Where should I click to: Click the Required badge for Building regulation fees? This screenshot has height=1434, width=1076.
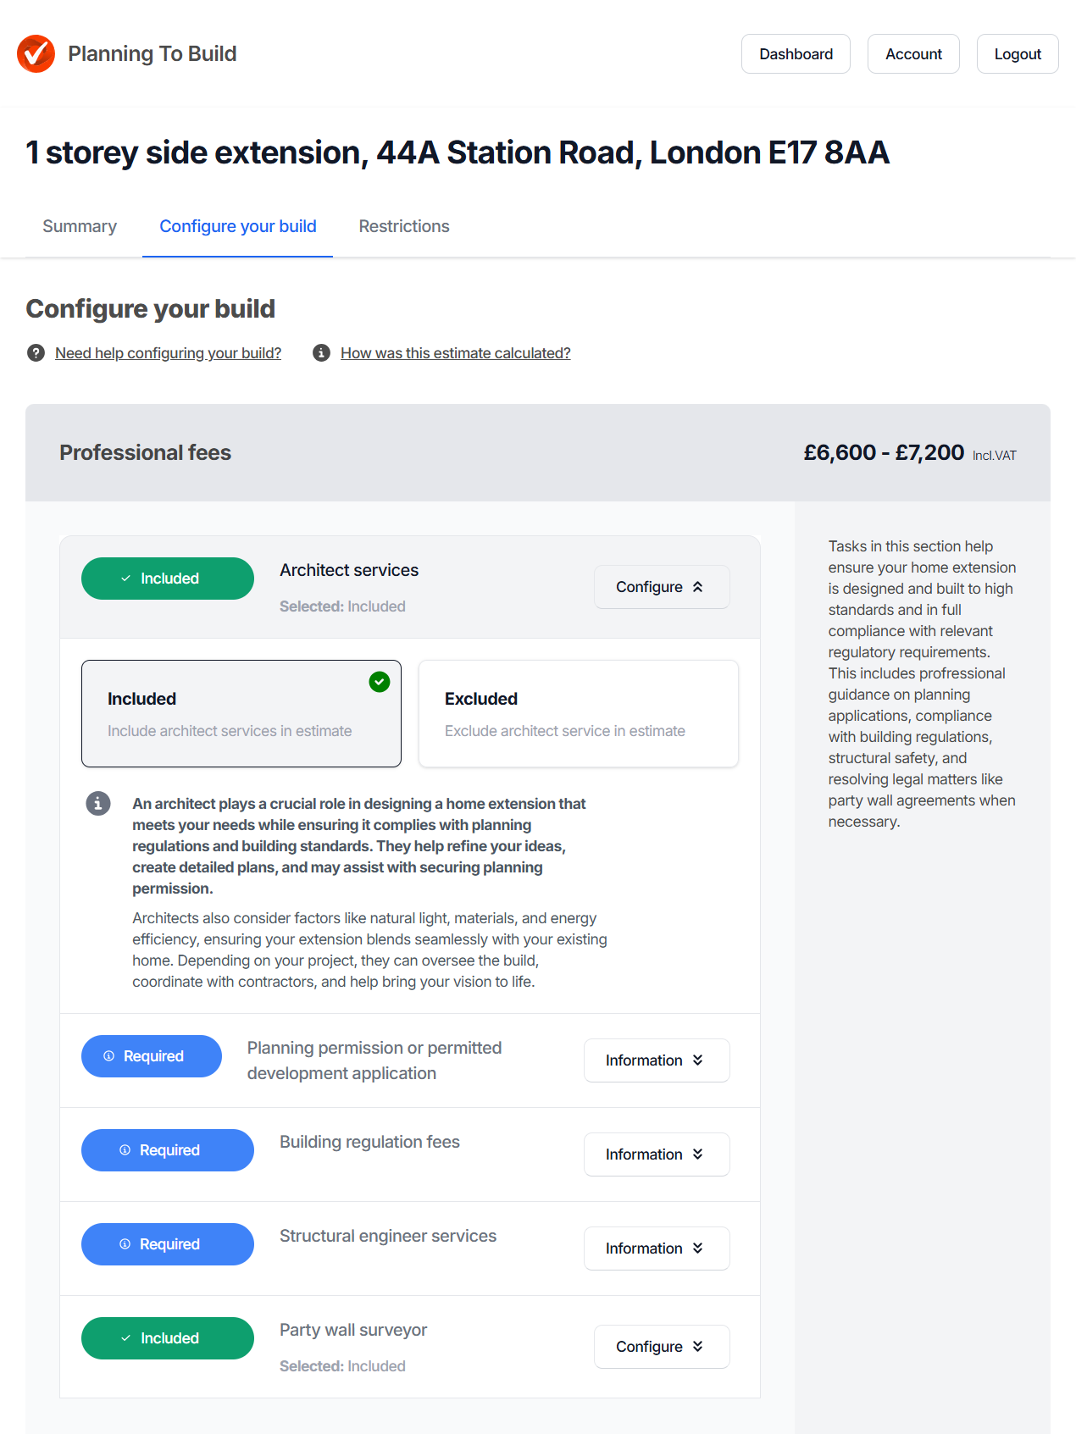coord(168,1150)
